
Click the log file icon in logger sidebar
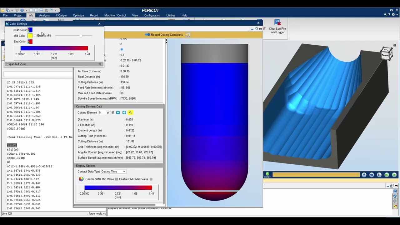395,191
